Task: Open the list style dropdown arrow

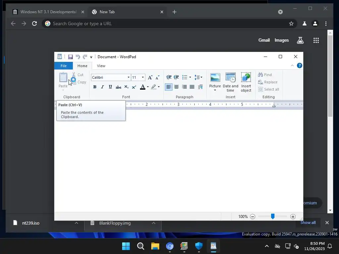Action: pyautogui.click(x=190, y=77)
